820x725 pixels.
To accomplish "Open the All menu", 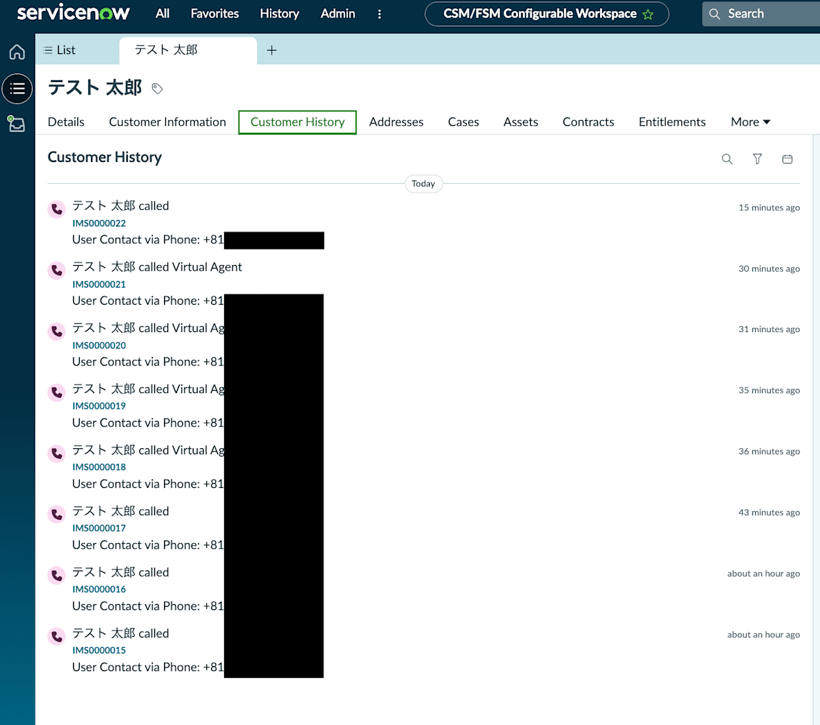I will (163, 14).
